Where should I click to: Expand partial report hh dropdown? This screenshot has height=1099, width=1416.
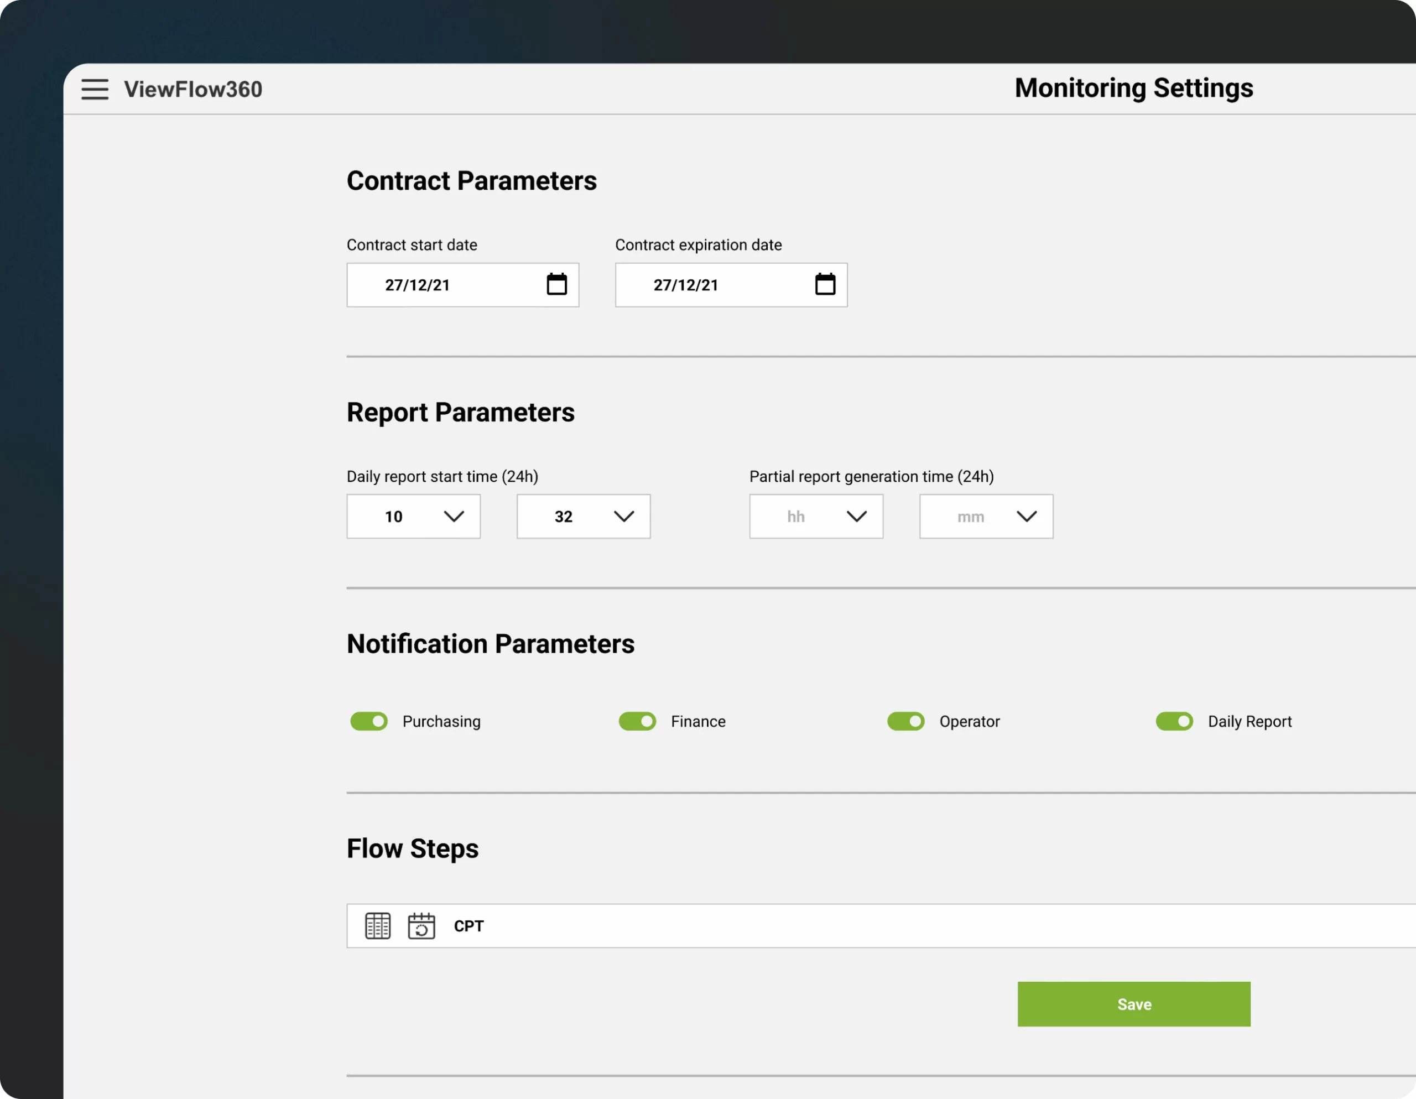coord(816,516)
